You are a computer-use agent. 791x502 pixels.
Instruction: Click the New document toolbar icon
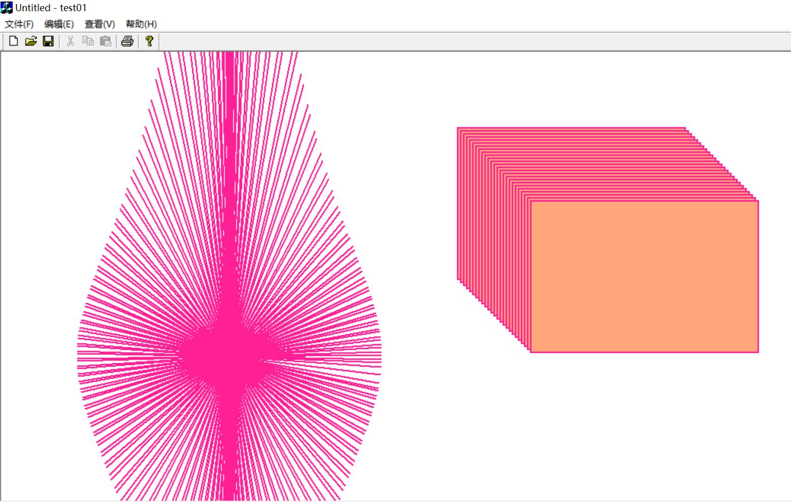14,42
